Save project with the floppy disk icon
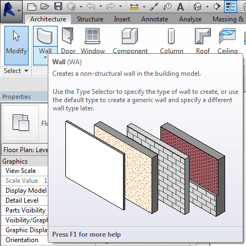Viewport: 246px width, 246px height. [x=58, y=7]
